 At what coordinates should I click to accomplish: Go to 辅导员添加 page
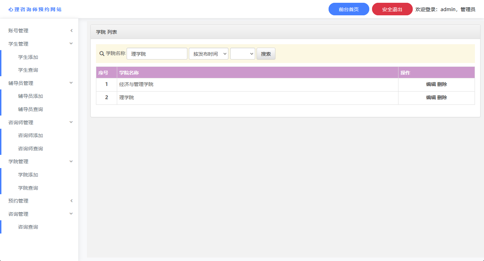pyautogui.click(x=31, y=96)
